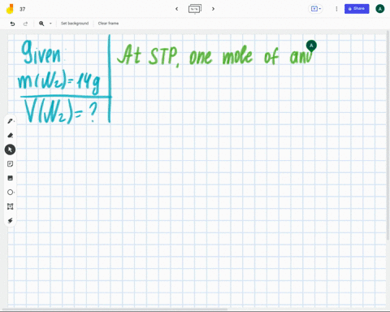This screenshot has width=390, height=312.
Task: Select the Eraser tool
Action: click(x=11, y=136)
